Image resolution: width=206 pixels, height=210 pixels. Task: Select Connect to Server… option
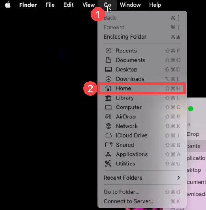pos(142,201)
